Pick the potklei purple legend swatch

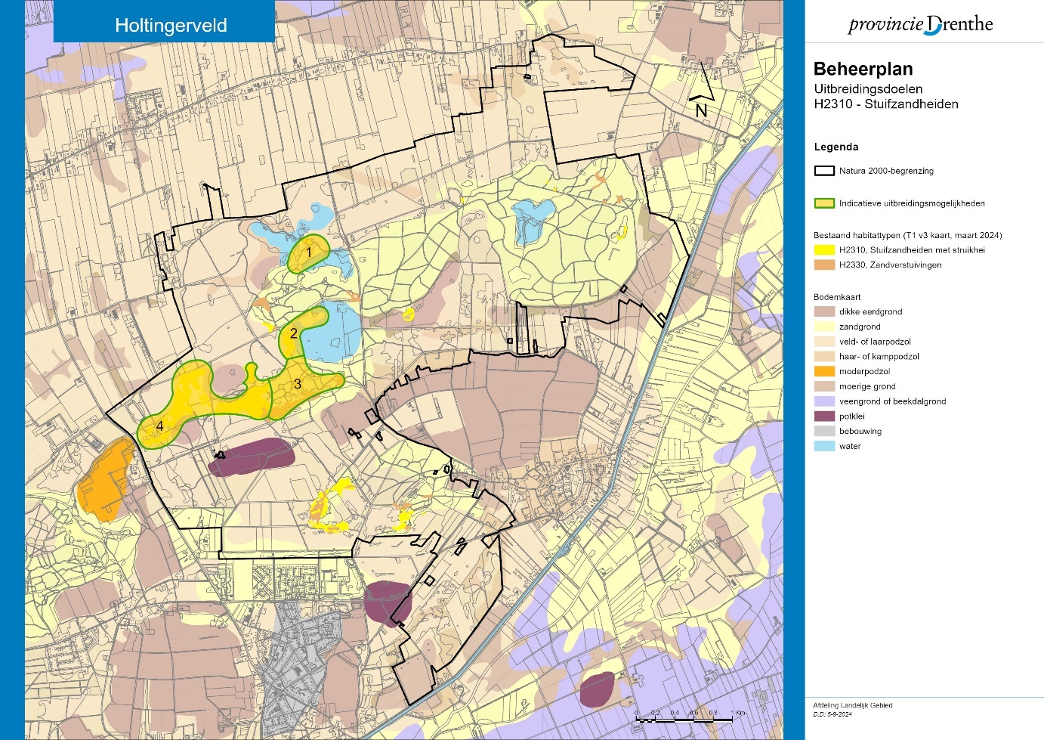[x=823, y=416]
